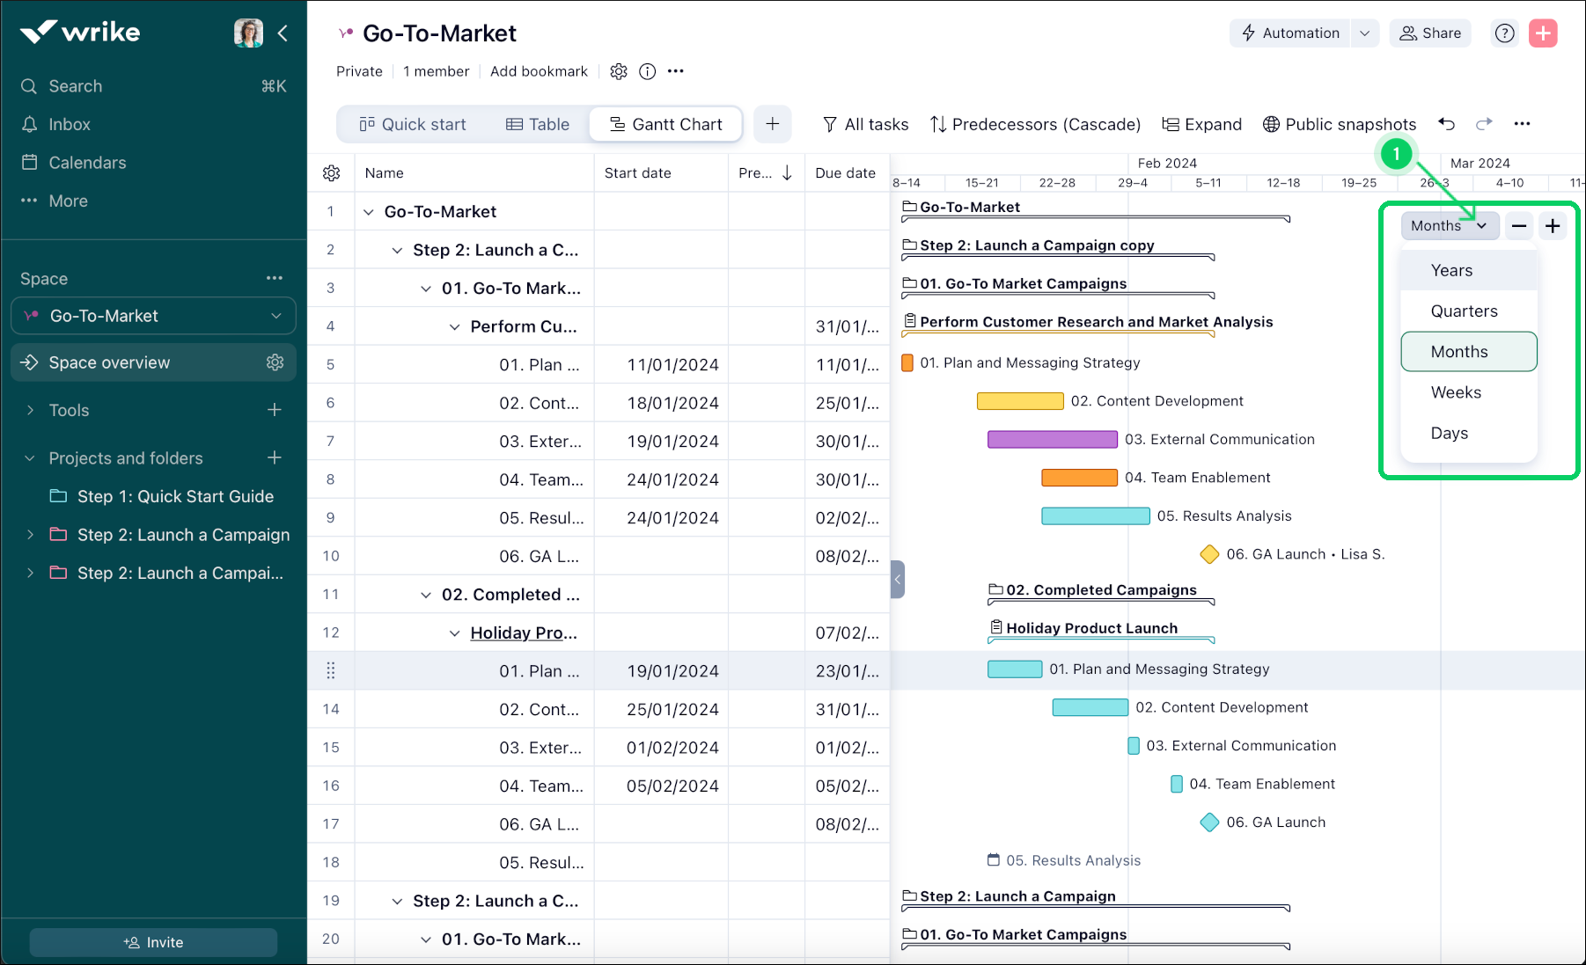The width and height of the screenshot is (1586, 965).
Task: Select Weeks in the timescale dropdown
Action: click(x=1456, y=391)
